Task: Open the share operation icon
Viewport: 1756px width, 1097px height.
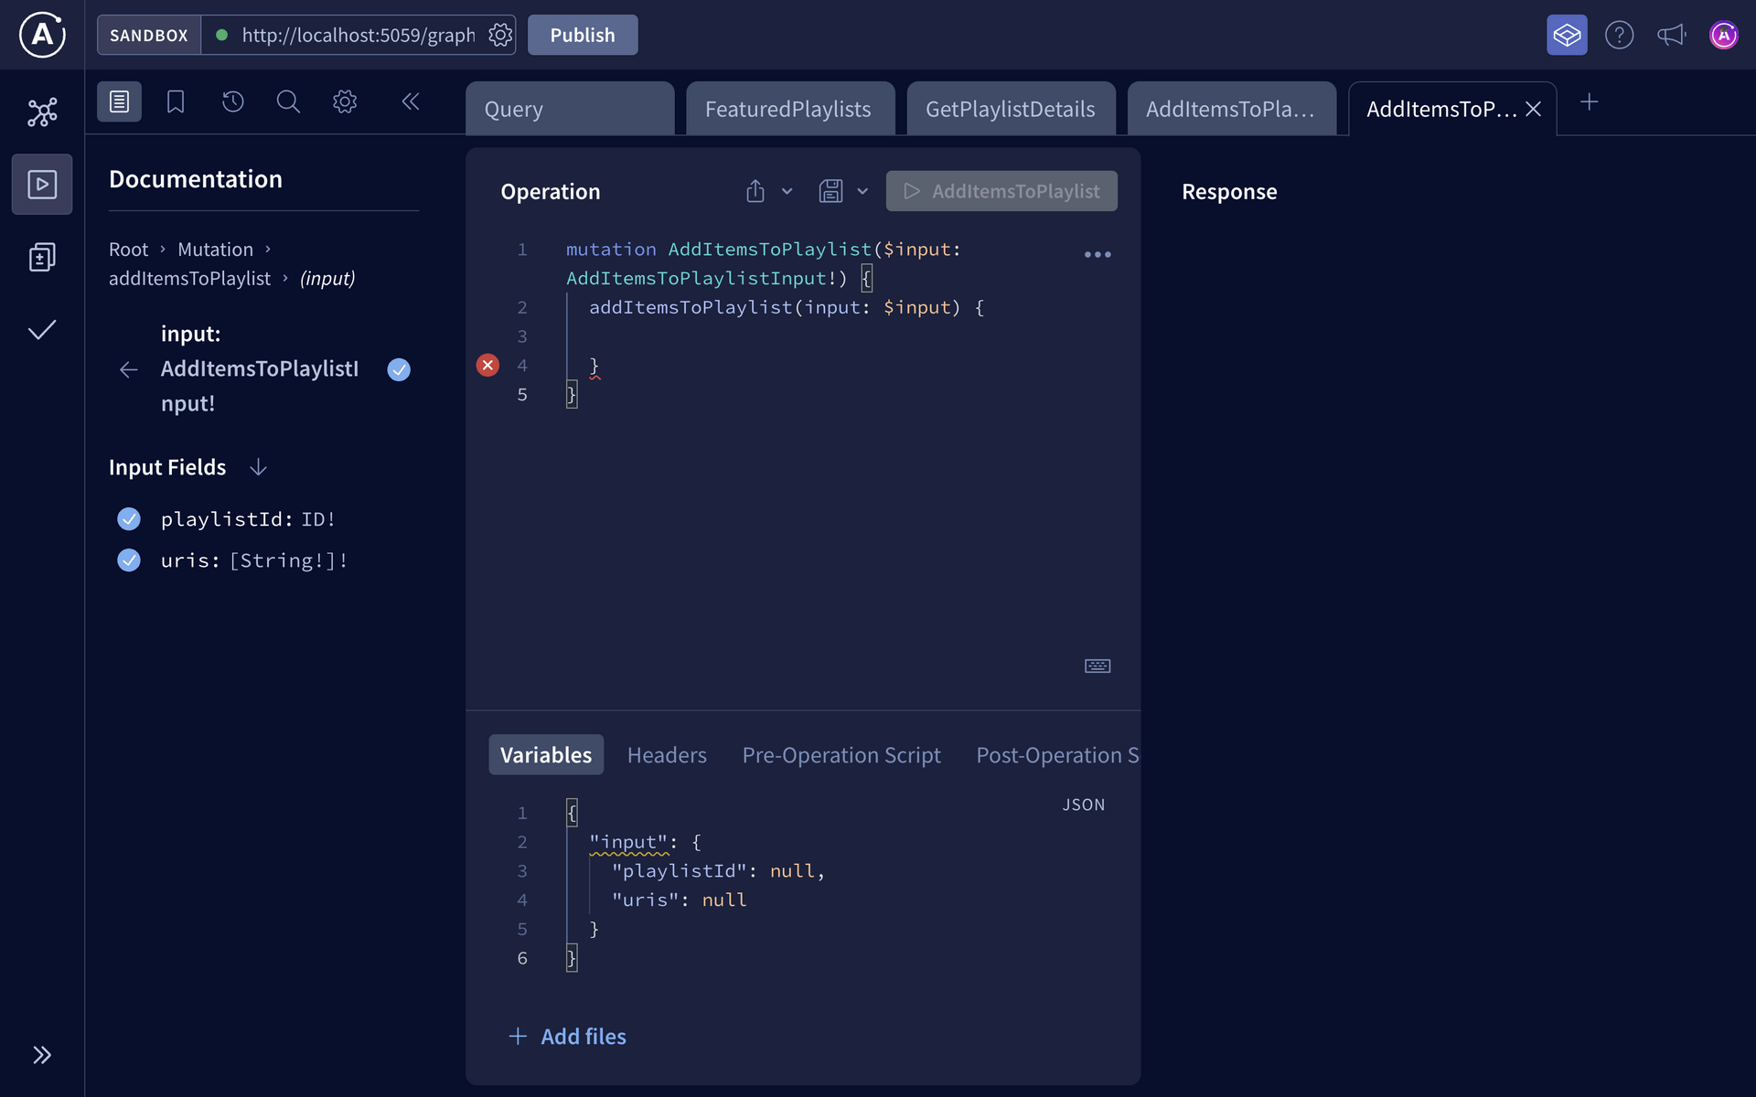Action: pos(755,191)
